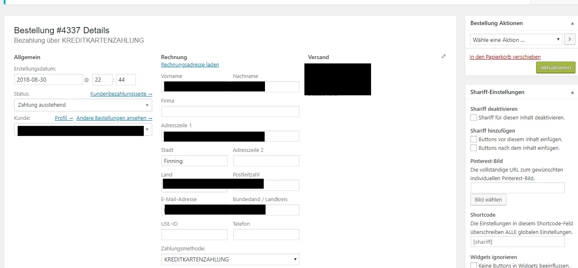Enable Shariff für diesen Inhalt deaktivieren checkbox

(x=474, y=117)
